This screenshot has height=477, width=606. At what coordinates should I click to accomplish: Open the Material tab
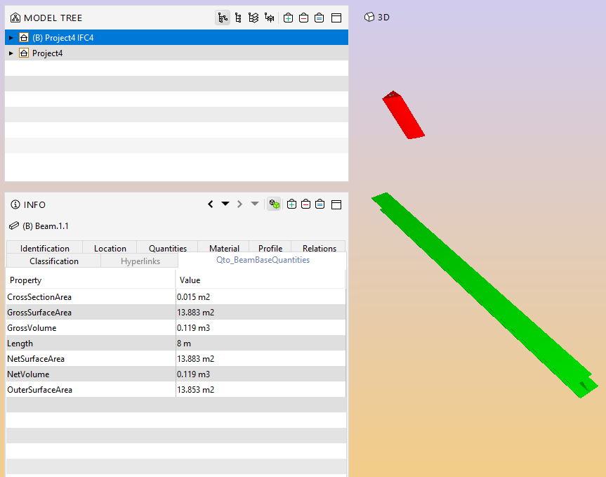tap(223, 248)
